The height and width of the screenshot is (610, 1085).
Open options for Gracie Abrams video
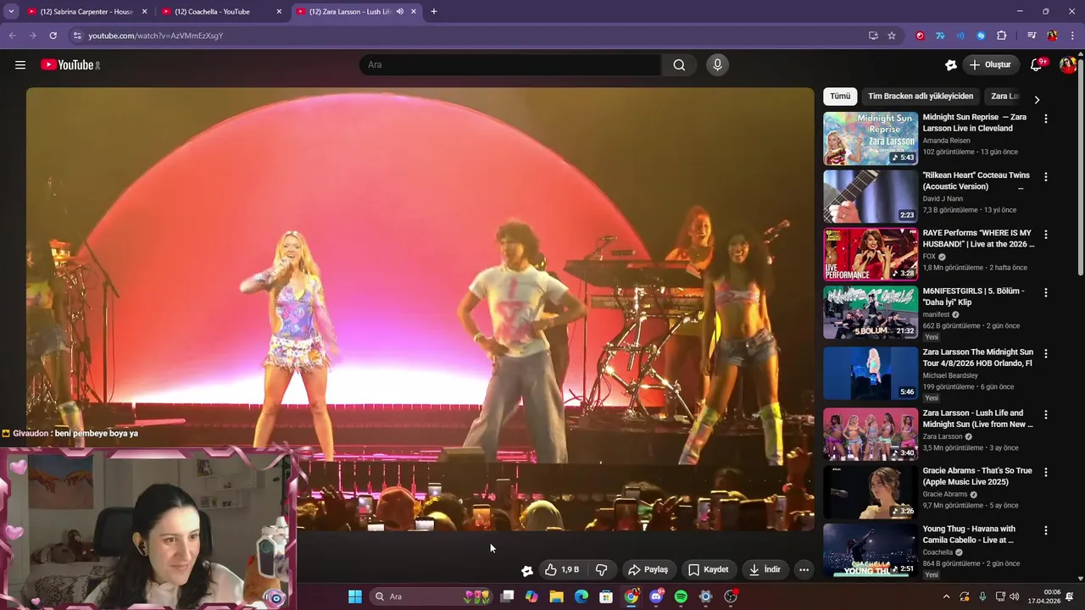point(1045,472)
